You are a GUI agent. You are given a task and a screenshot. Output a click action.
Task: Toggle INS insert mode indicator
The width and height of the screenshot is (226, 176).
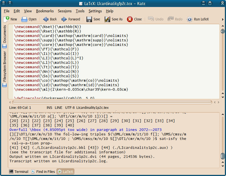coord(50,108)
